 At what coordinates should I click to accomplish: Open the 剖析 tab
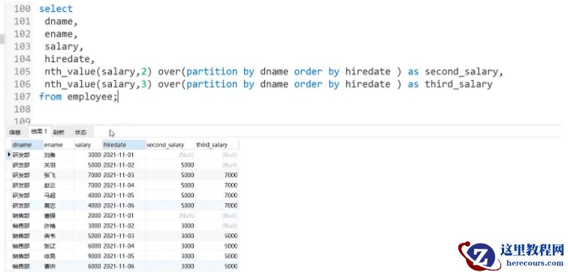point(59,133)
